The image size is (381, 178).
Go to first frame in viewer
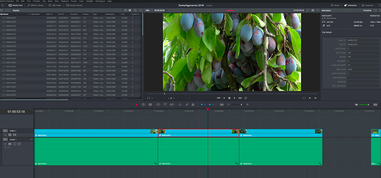coord(218,98)
